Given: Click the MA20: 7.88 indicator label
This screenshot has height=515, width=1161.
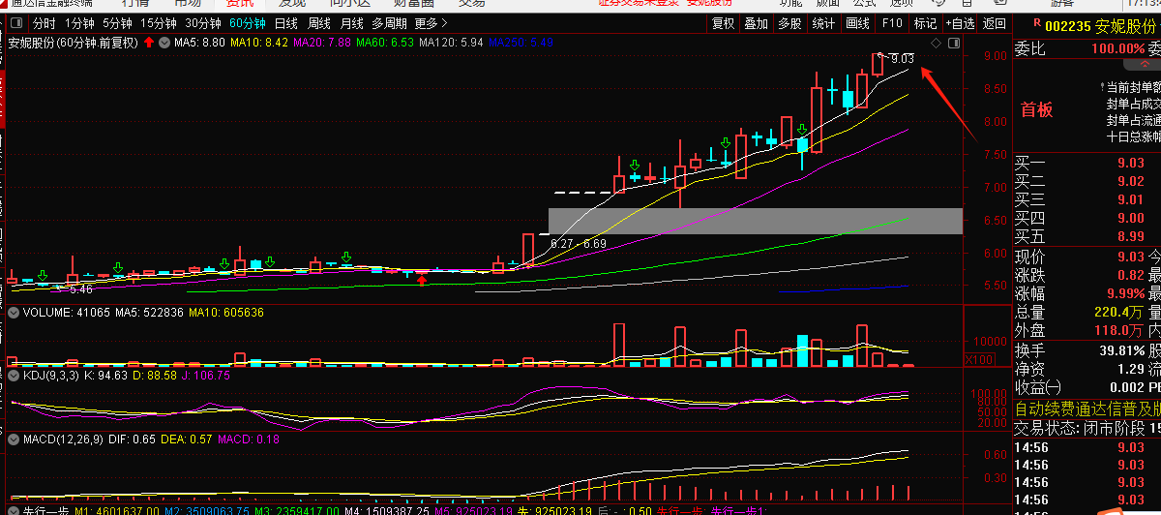Looking at the screenshot, I should [321, 43].
